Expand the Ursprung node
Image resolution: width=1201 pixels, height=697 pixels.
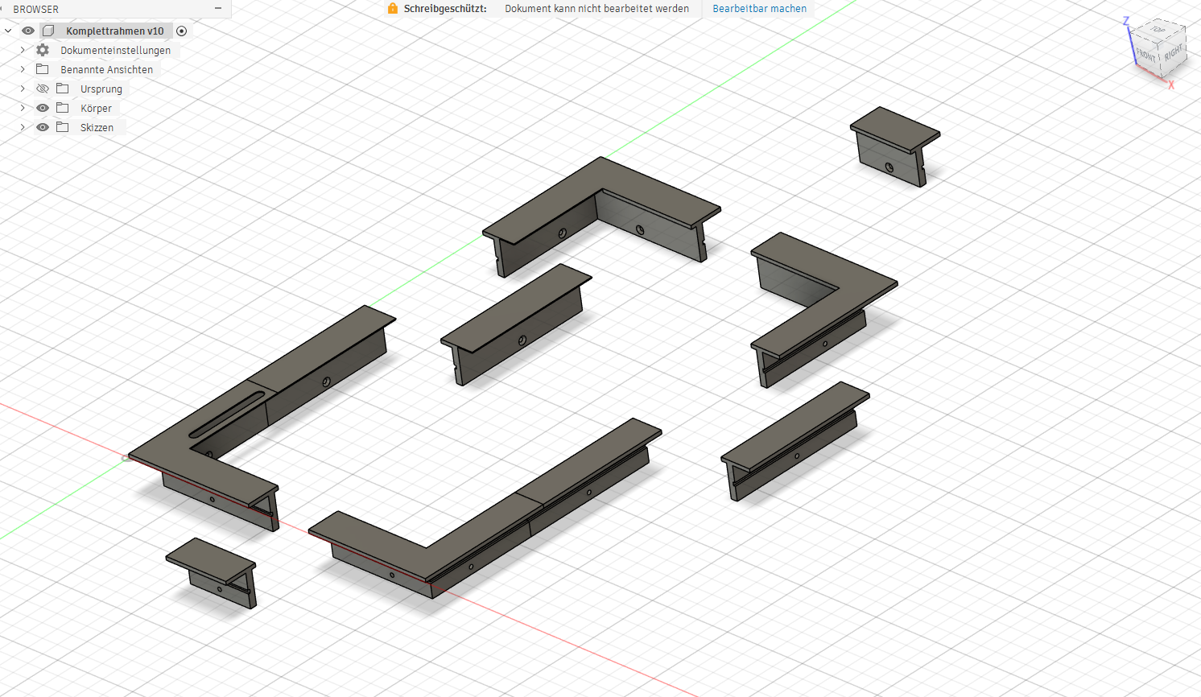(23, 89)
